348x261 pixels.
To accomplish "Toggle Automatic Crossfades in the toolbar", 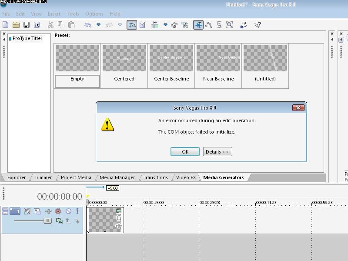I will tap(142, 25).
